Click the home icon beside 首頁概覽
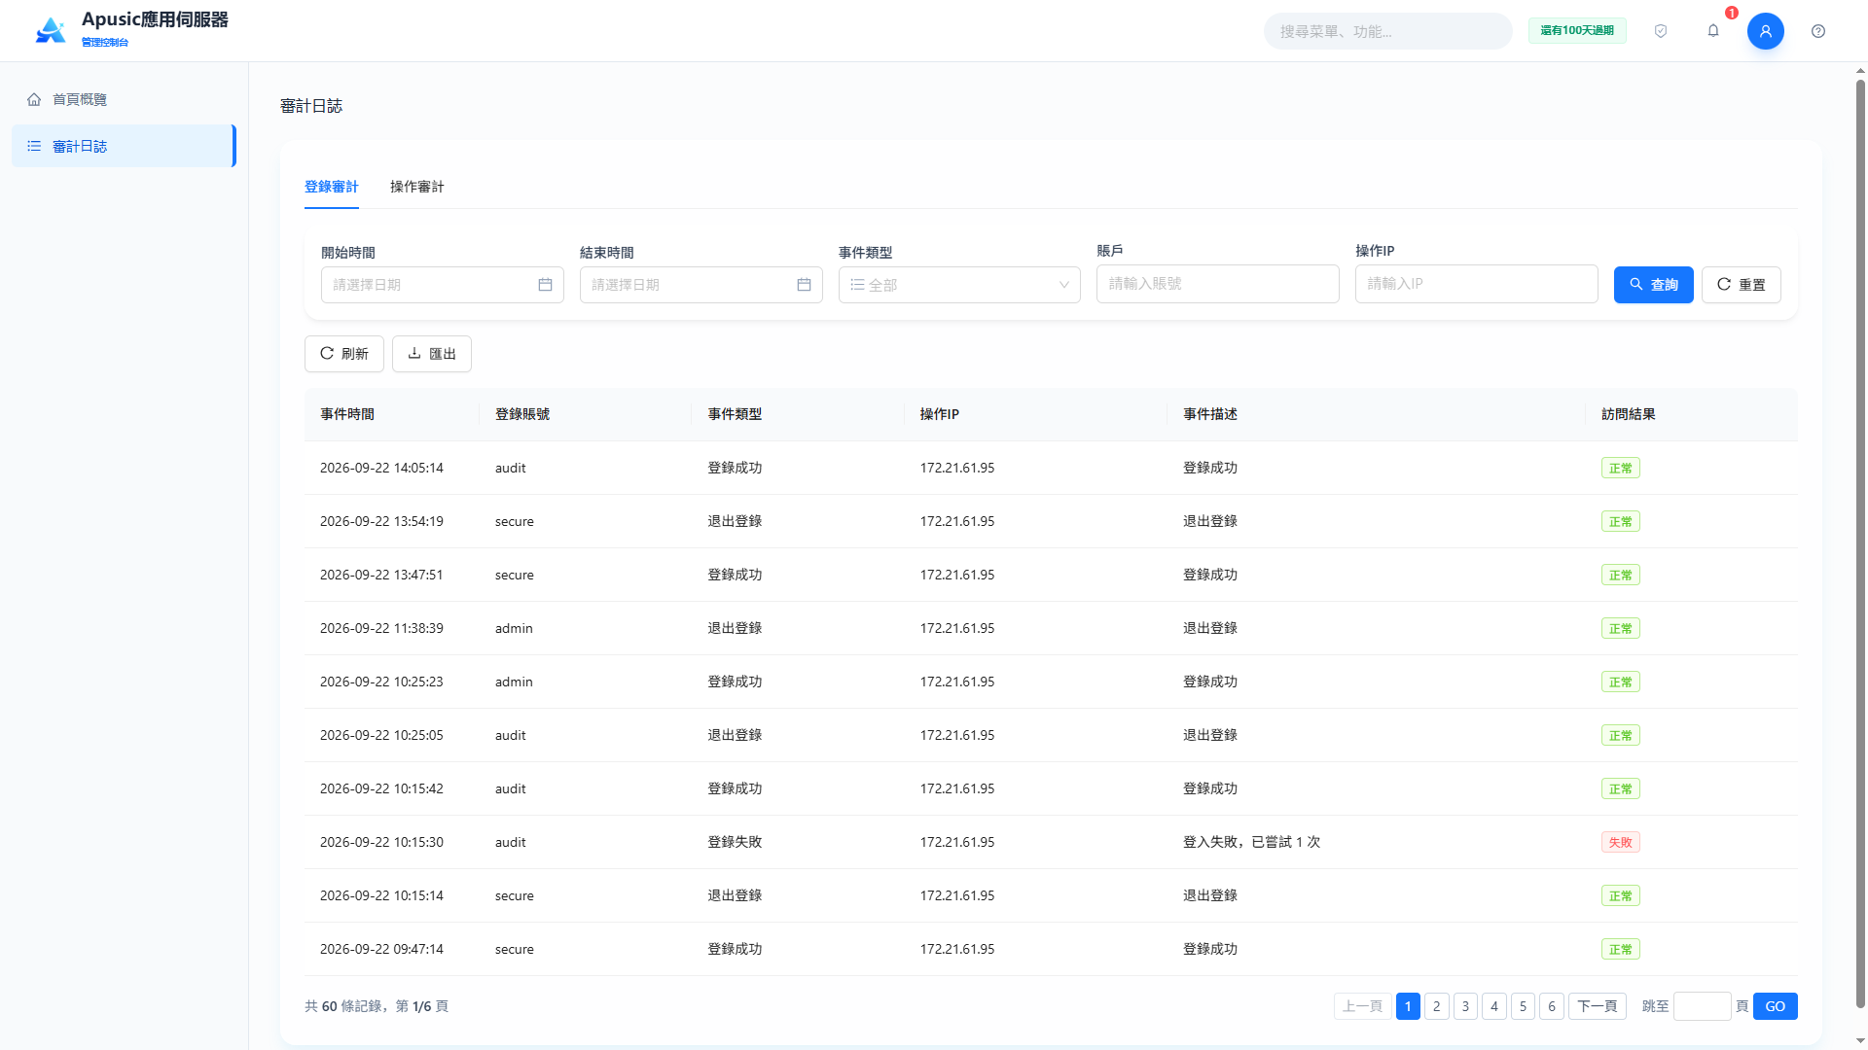Image resolution: width=1868 pixels, height=1050 pixels. (x=34, y=99)
